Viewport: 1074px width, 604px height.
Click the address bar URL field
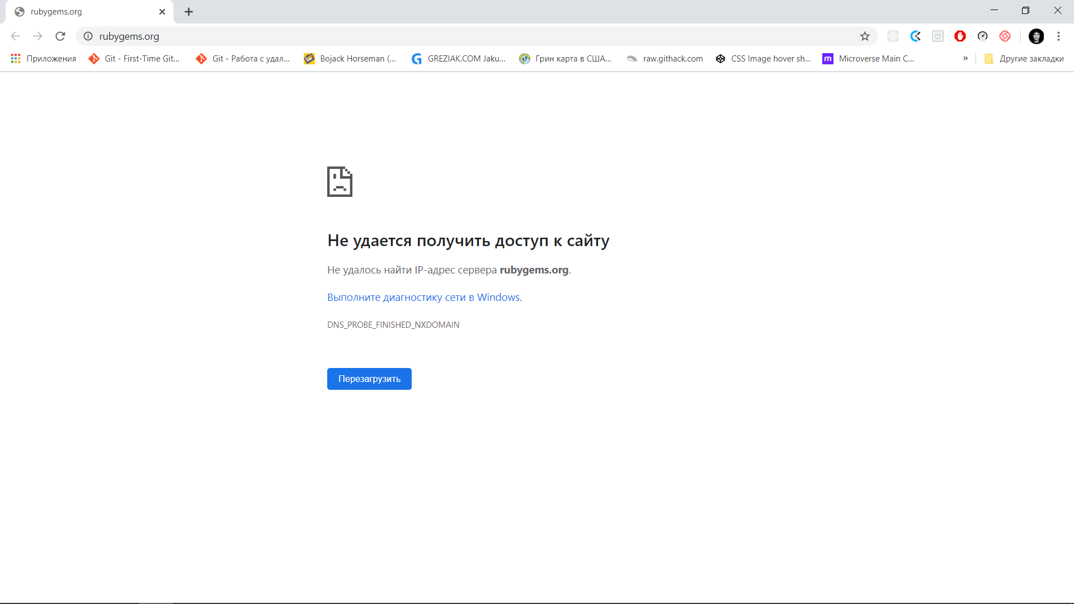pos(475,36)
